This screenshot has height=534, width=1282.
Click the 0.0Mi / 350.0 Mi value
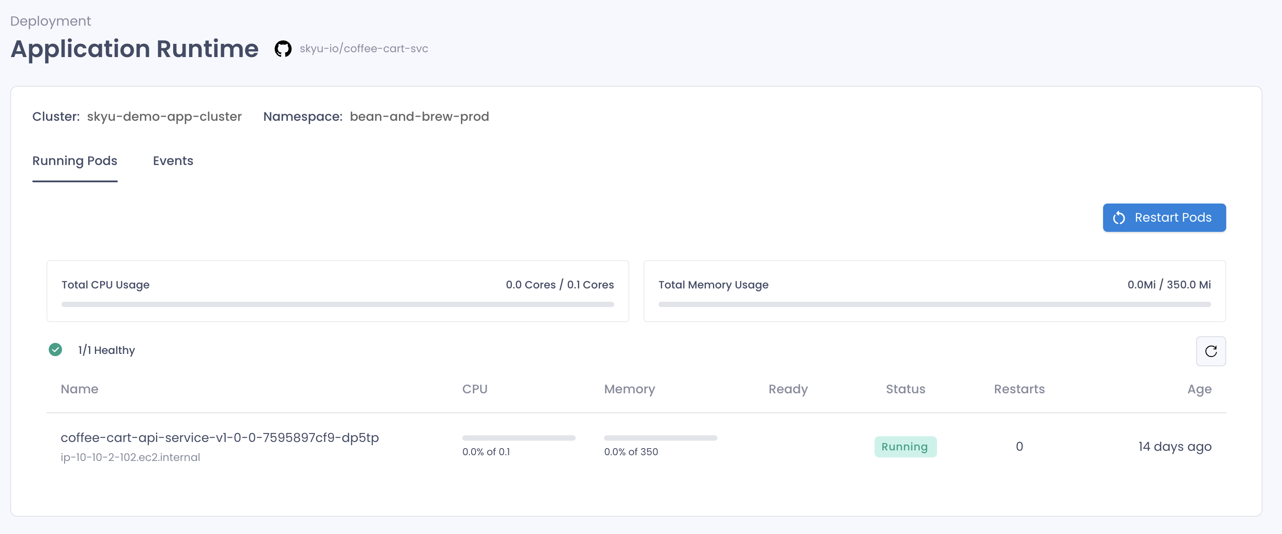tap(1169, 284)
